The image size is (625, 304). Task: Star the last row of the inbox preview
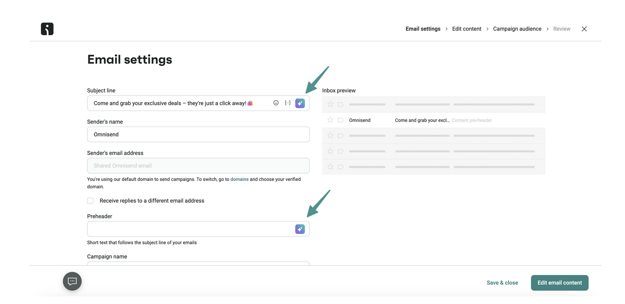pos(330,166)
